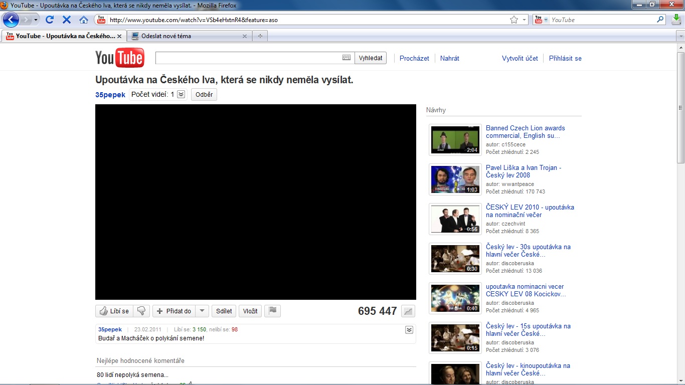The image size is (685, 385).
Task: Like the video with Líbí se button
Action: click(114, 311)
